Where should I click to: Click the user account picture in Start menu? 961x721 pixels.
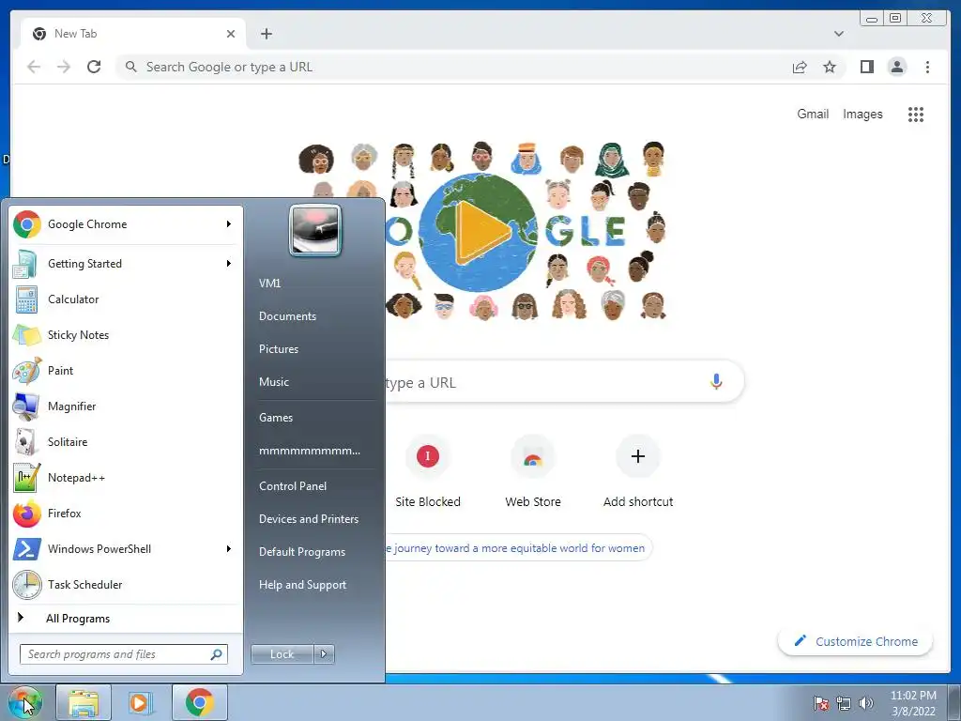tap(315, 230)
